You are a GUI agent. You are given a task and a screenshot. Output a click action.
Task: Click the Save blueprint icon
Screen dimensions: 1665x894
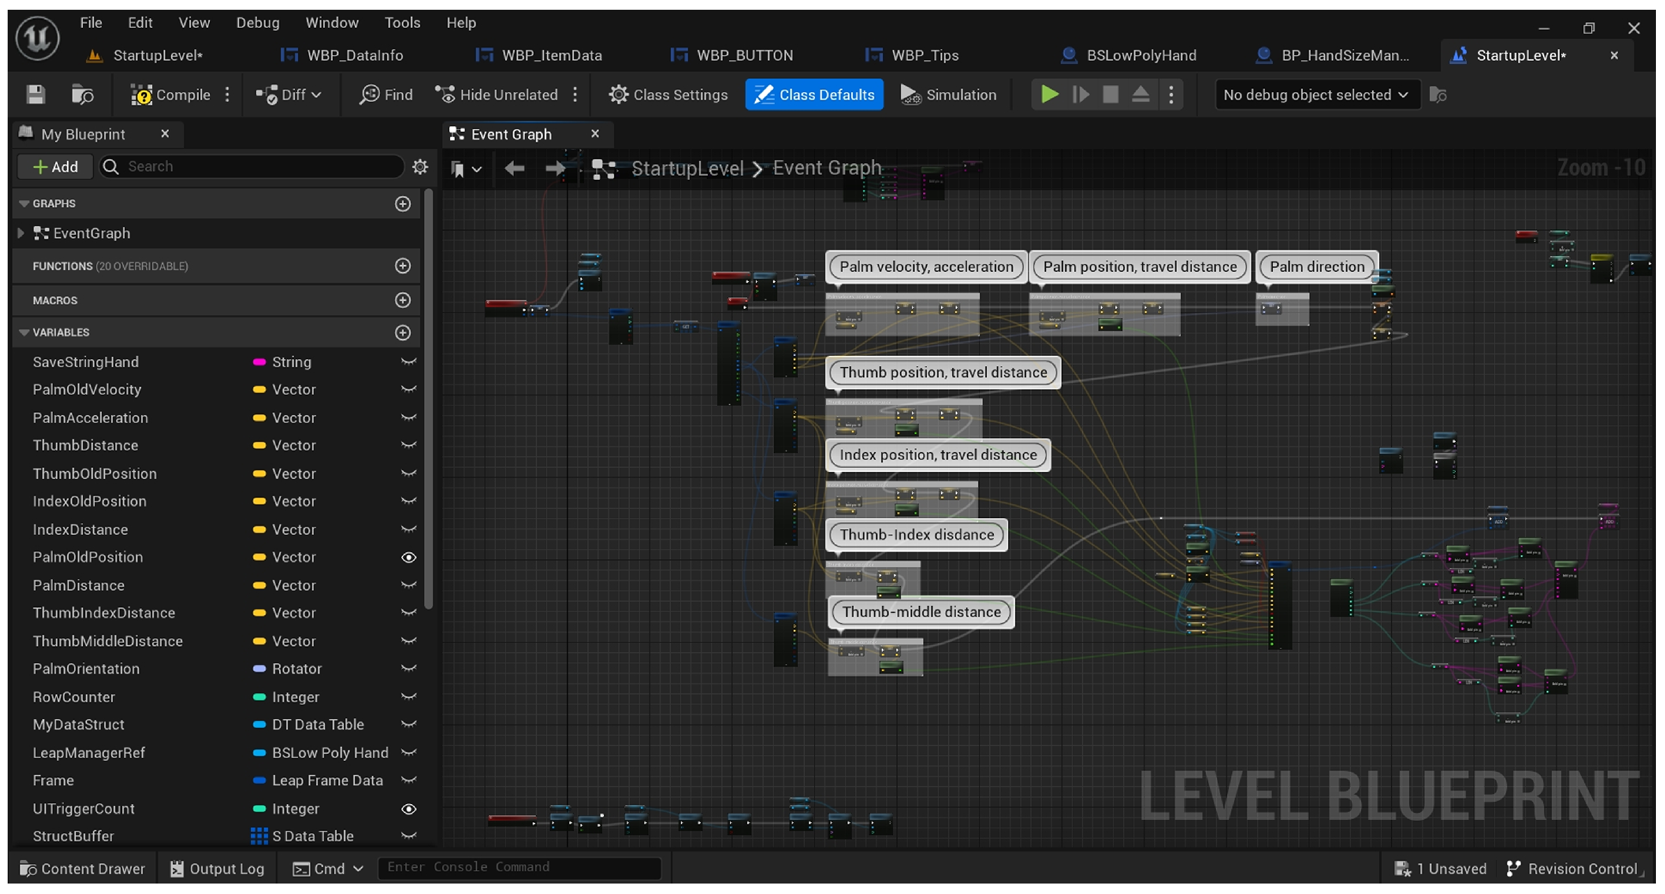click(x=36, y=95)
